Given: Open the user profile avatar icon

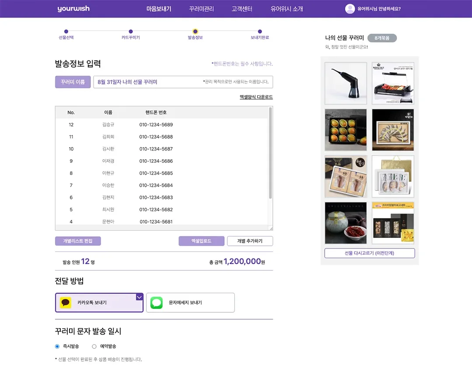Looking at the screenshot, I should tap(350, 9).
